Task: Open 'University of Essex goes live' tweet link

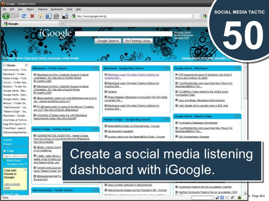Action: (x=60, y=117)
